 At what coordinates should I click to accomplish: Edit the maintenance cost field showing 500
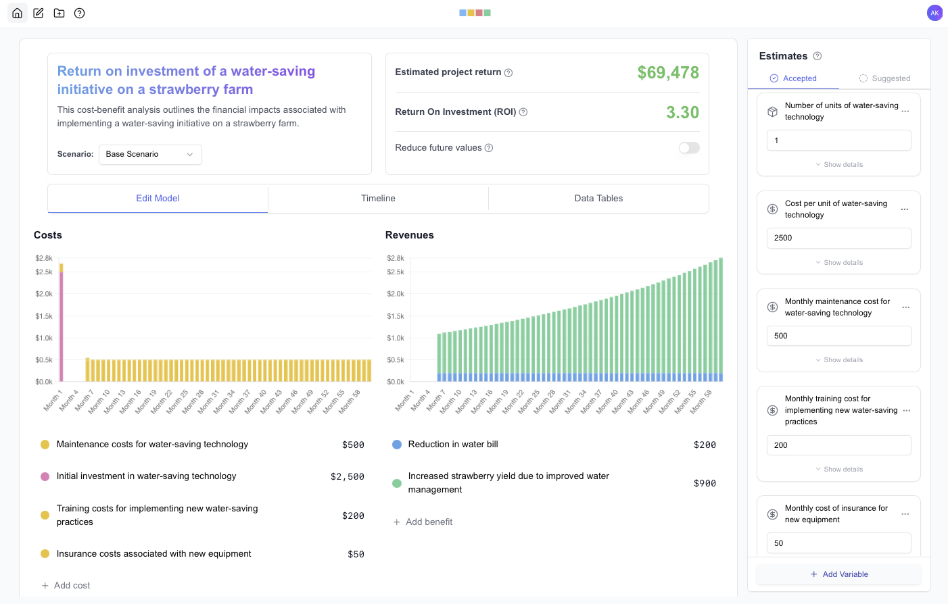[838, 336]
